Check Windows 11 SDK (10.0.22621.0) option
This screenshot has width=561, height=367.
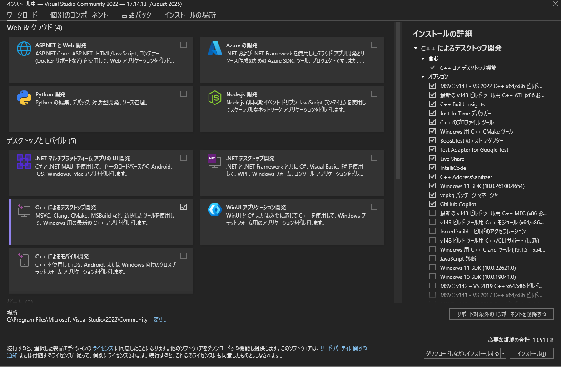coord(432,268)
